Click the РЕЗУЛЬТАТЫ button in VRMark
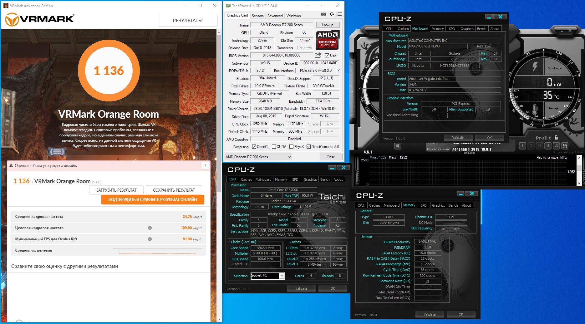Viewport: 585px width, 324px height. 188,21
